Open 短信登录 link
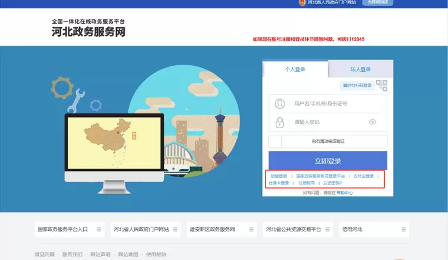Image resolution: width=448 pixels, height=260 pixels. (279, 176)
